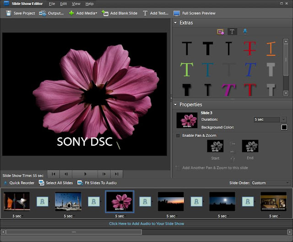This screenshot has height=242, width=293.
Task: Open the Output options
Action: point(51,13)
